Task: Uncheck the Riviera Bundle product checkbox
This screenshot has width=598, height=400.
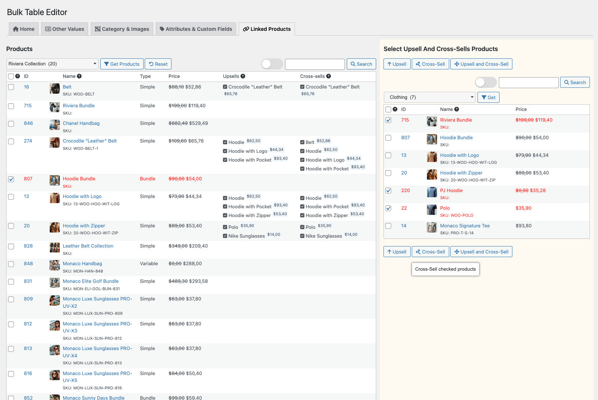Action: point(388,120)
